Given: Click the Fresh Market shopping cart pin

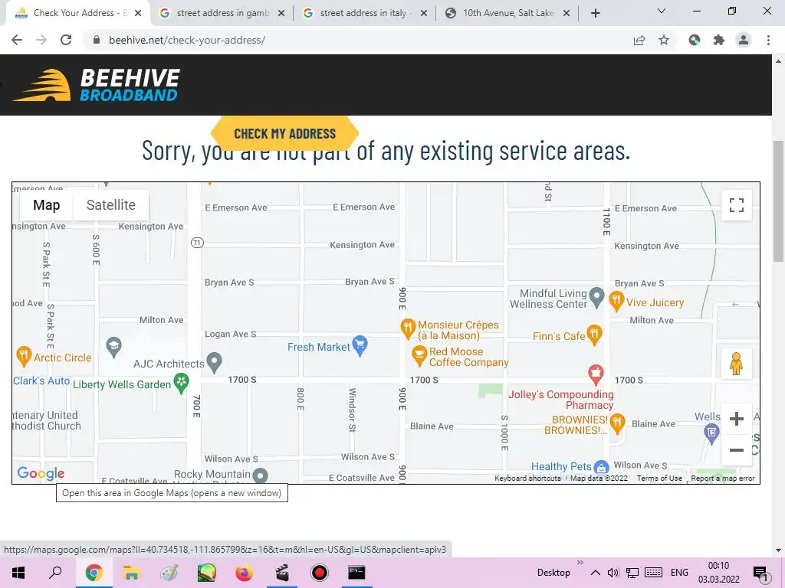Looking at the screenshot, I should (360, 345).
